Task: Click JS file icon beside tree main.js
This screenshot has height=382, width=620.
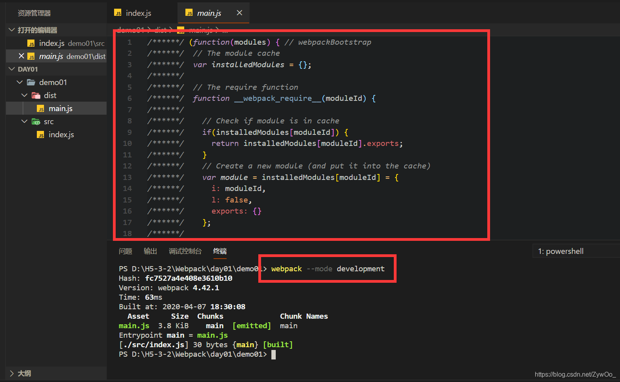Action: [40, 108]
